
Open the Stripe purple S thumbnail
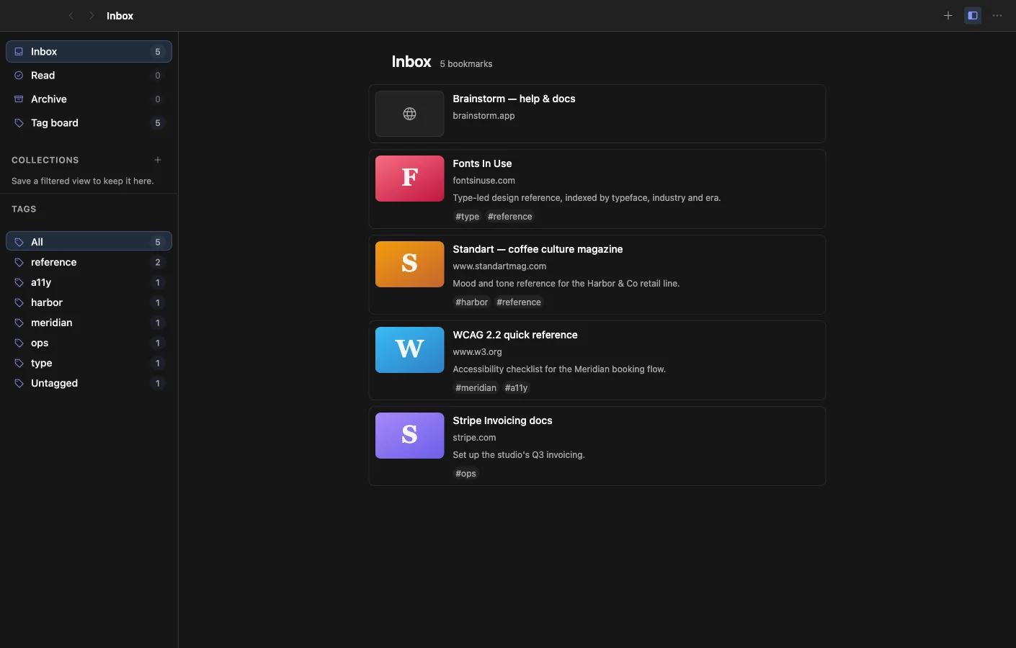[x=409, y=436]
